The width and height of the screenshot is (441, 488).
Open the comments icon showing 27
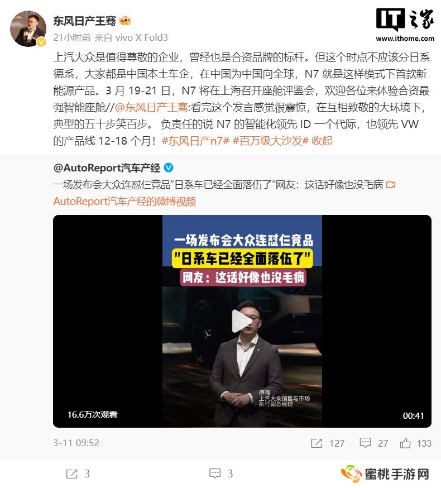(365, 443)
